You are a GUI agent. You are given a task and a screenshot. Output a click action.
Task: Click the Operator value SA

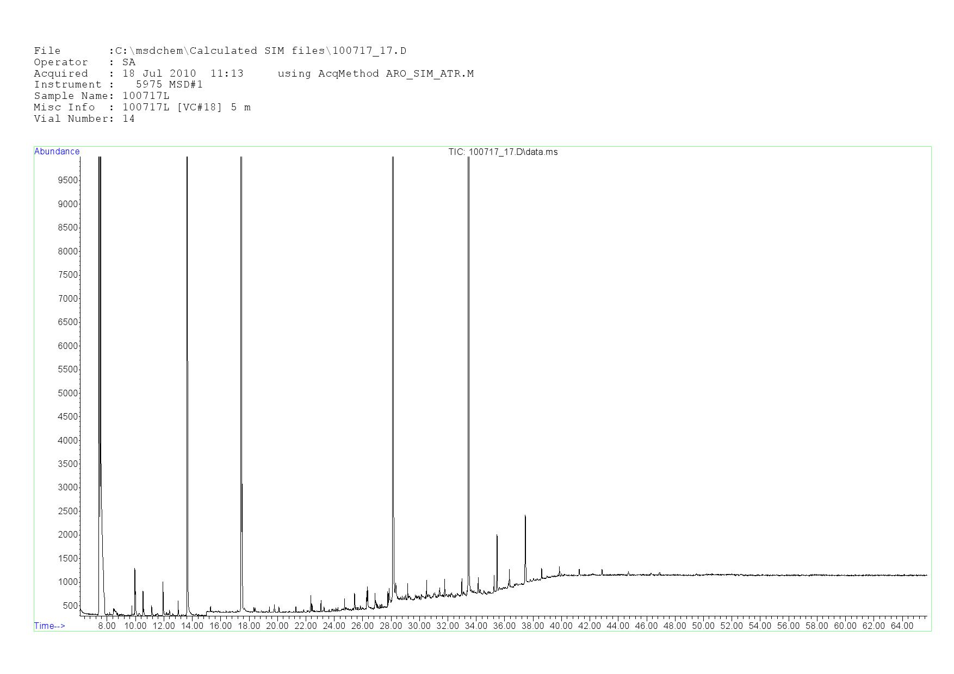pyautogui.click(x=129, y=63)
